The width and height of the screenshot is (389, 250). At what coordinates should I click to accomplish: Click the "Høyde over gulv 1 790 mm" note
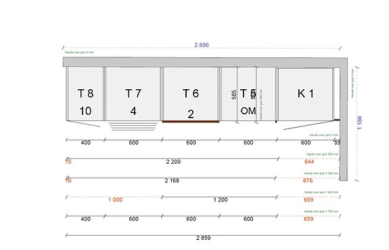pyautogui.click(x=321, y=211)
